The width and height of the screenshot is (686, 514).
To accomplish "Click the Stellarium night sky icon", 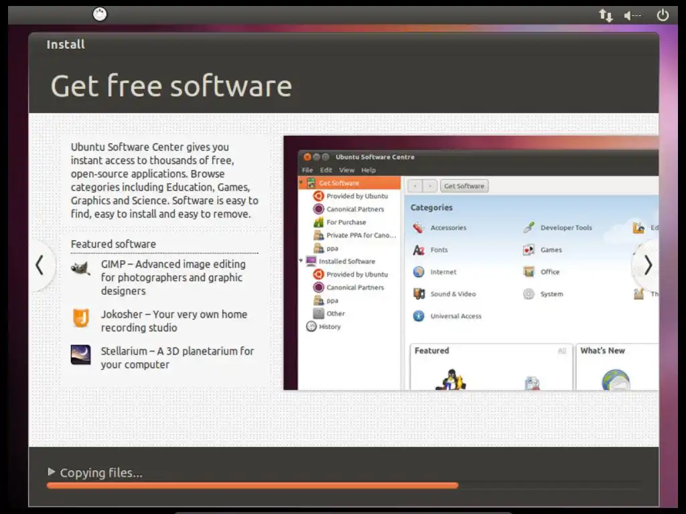I will click(81, 355).
